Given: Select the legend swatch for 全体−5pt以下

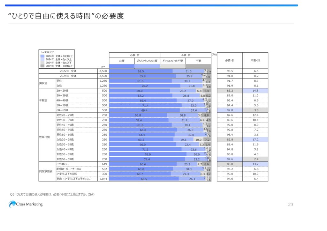Looking at the screenshot, I should [x=42, y=63].
